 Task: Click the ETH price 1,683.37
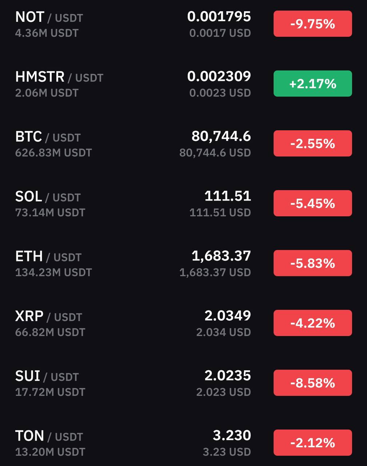coord(221,256)
